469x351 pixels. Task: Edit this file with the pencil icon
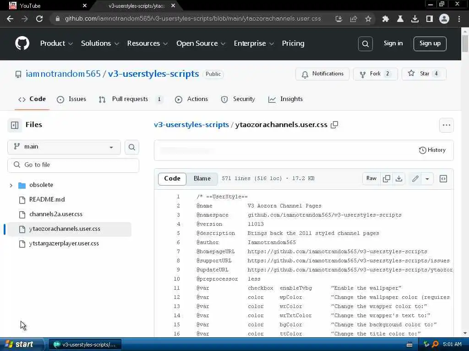415,179
